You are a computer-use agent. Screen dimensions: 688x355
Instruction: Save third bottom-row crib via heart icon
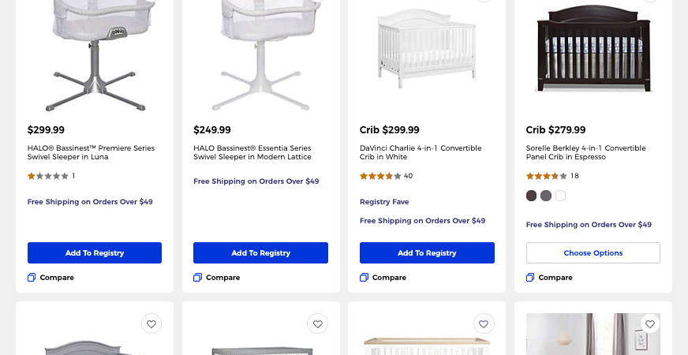(484, 324)
